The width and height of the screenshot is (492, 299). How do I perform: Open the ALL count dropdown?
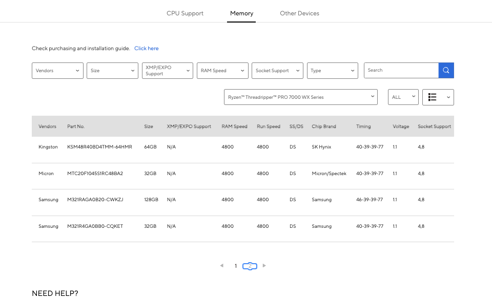(x=403, y=97)
